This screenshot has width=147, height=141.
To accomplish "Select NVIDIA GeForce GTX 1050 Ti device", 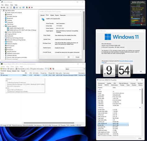I will [x=23, y=30].
